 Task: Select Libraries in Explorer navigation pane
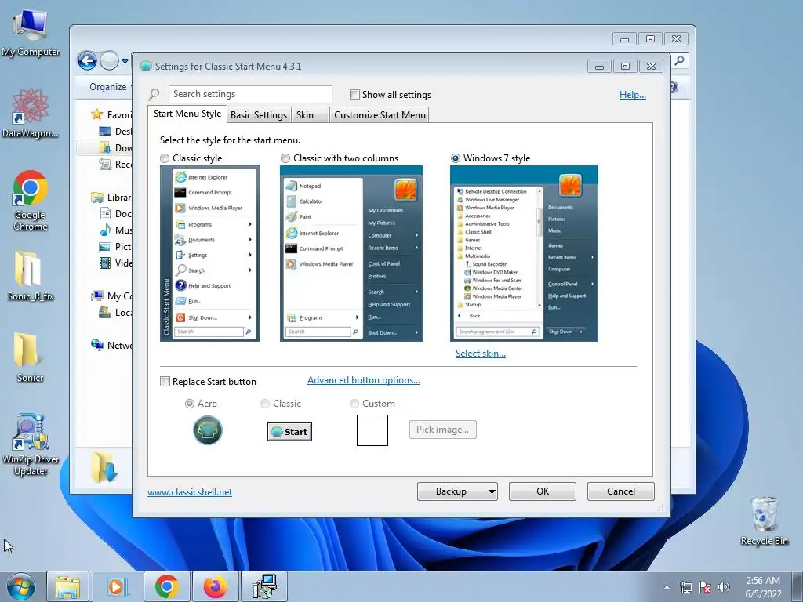coord(111,197)
